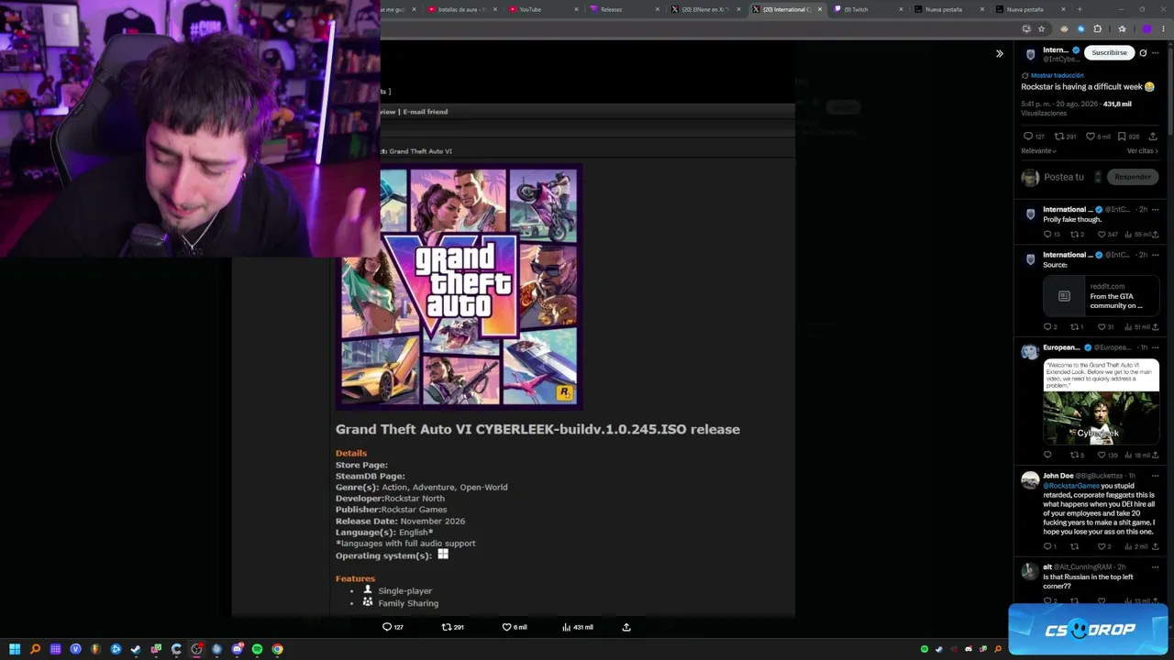Image resolution: width=1174 pixels, height=660 pixels.
Task: Click the 431,8 mil Visualizaciones count
Action: 1117,104
